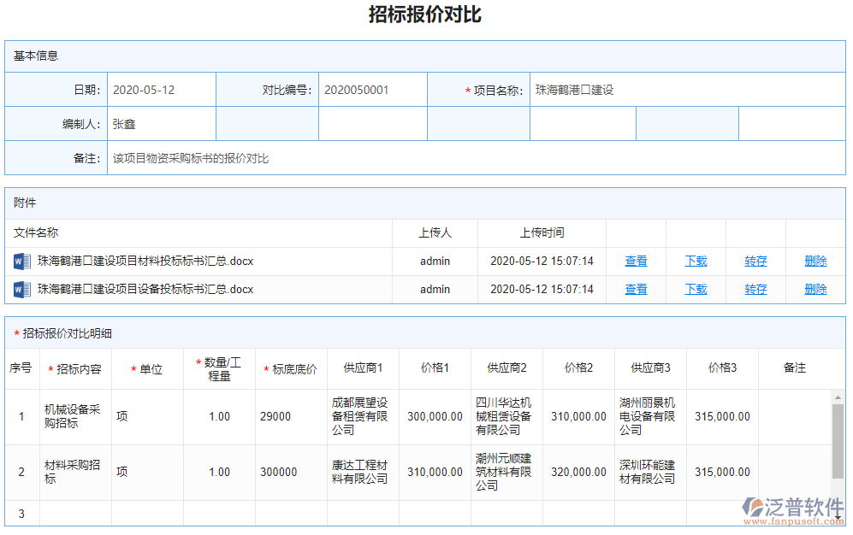Viewport: 853px width, 535px height.
Task: 转存 the 设备投标标书汇总 attachment
Action: point(755,289)
